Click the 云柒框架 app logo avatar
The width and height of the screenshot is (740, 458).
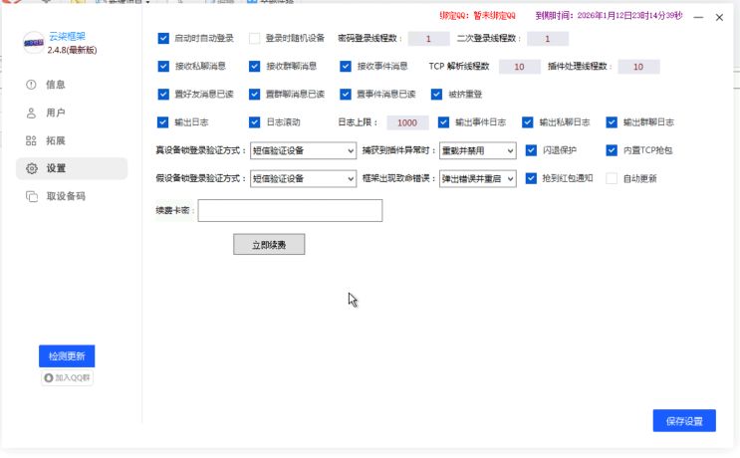pyautogui.click(x=32, y=44)
